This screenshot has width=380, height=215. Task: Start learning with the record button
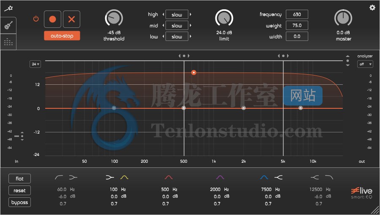(52, 19)
